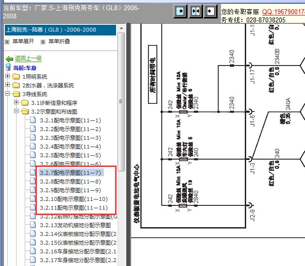The image size is (305, 266).
Task: Open 3.2.16车身接地分配示意图
Action: [x=78, y=251]
